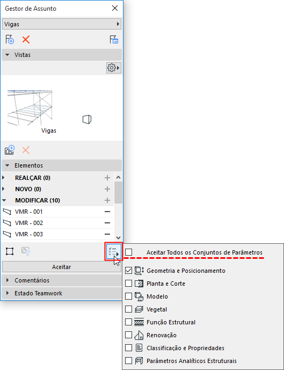Click the Parâmetros Analíticos Estruturais label
The image size is (284, 370).
192,361
